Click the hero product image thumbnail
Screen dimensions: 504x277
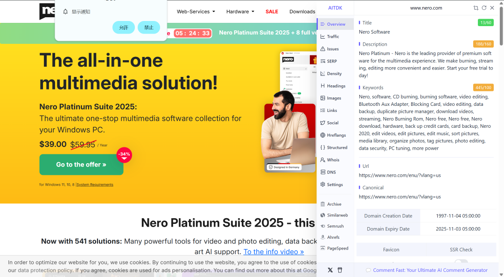tap(290, 112)
